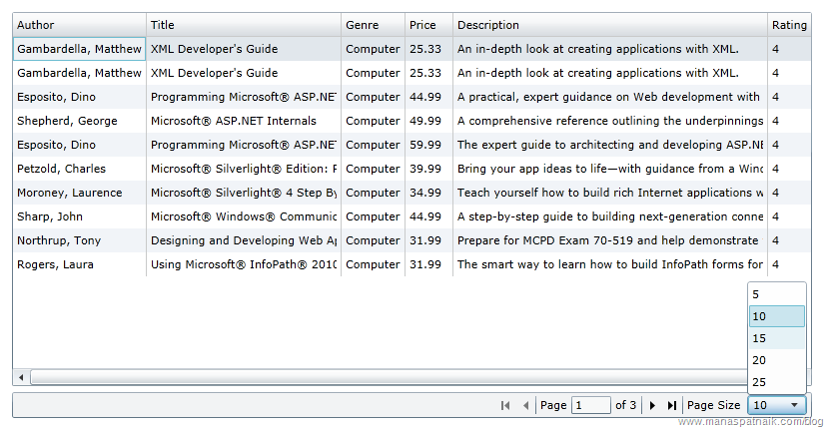Image resolution: width=824 pixels, height=427 pixels.
Task: Select price cell 49.99
Action: tap(428, 121)
